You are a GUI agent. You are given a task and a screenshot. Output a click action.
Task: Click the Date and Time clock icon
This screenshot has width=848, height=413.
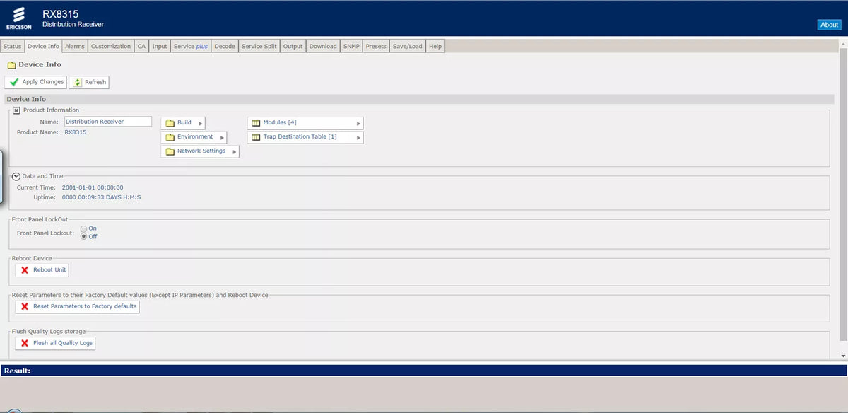click(16, 176)
